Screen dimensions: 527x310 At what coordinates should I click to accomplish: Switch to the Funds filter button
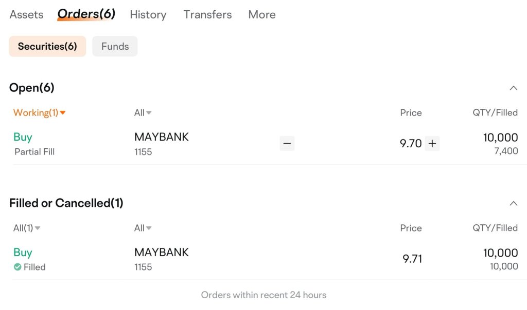click(x=115, y=46)
